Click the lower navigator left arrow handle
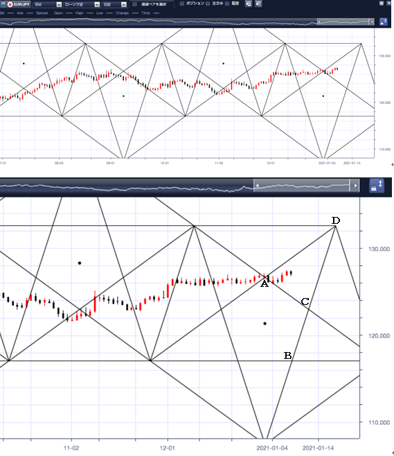 coord(257,186)
